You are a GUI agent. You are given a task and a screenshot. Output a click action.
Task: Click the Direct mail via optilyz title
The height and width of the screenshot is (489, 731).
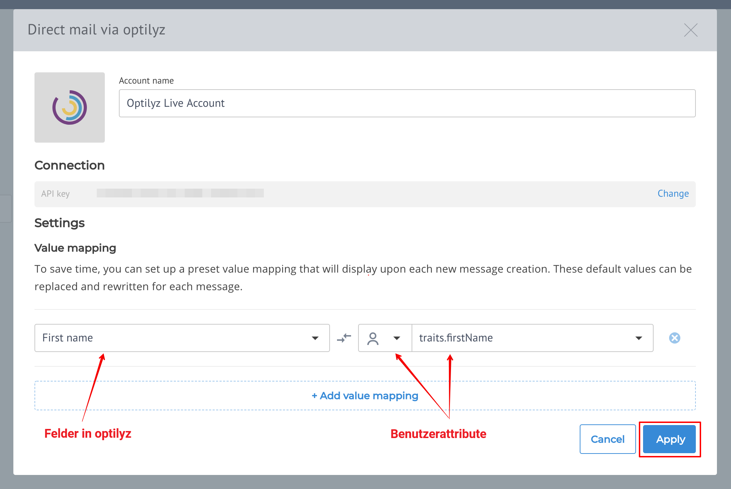(96, 30)
